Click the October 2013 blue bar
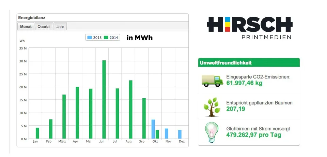Viewport: 327px width, 157px height. click(x=153, y=129)
